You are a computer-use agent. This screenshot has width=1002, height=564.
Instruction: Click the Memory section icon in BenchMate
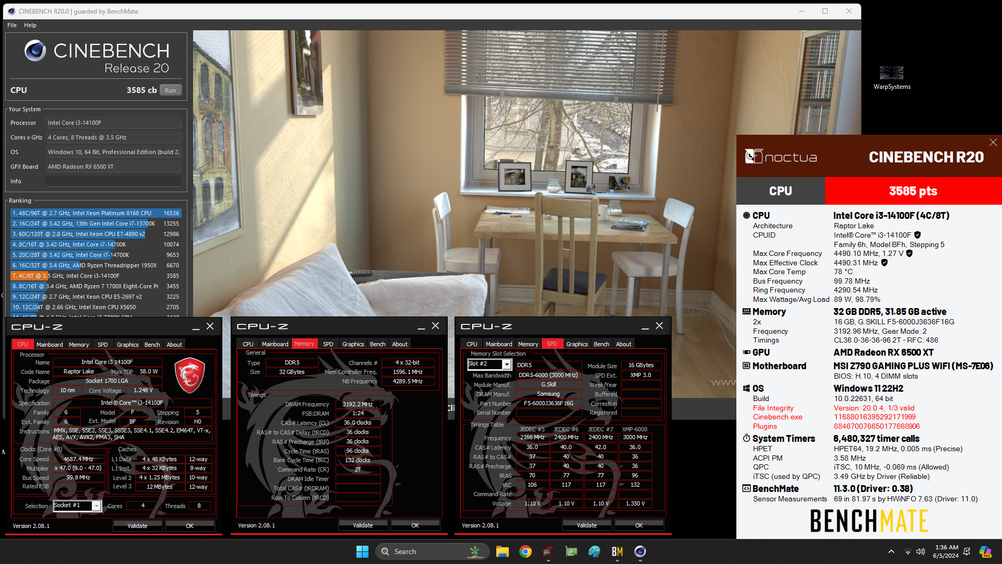pyautogui.click(x=746, y=311)
